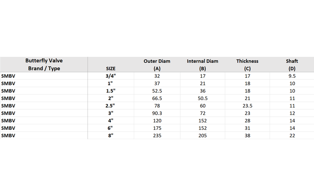Click the outer diameter value 52.5
The width and height of the screenshot is (314, 196).
[x=157, y=91]
